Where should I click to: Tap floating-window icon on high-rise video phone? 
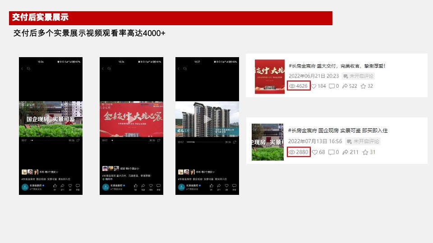185,68
